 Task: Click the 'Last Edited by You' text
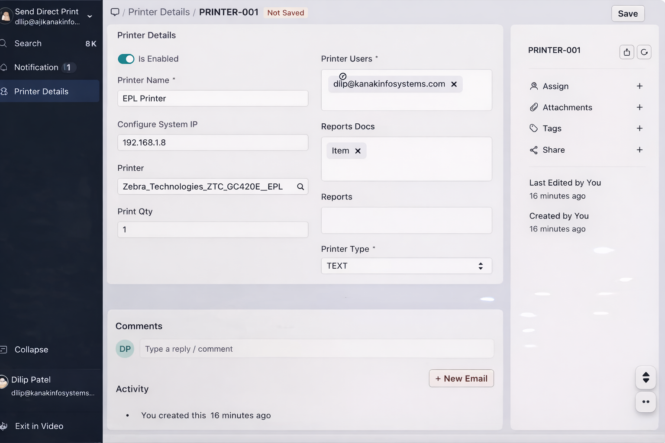(565, 183)
